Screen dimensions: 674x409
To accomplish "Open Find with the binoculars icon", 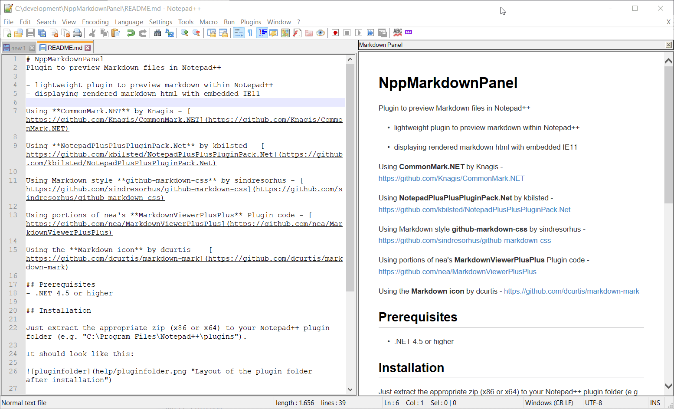I will 157,33.
